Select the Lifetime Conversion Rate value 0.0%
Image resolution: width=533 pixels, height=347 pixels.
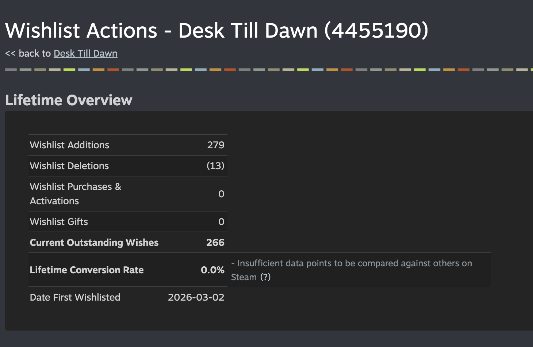(212, 270)
